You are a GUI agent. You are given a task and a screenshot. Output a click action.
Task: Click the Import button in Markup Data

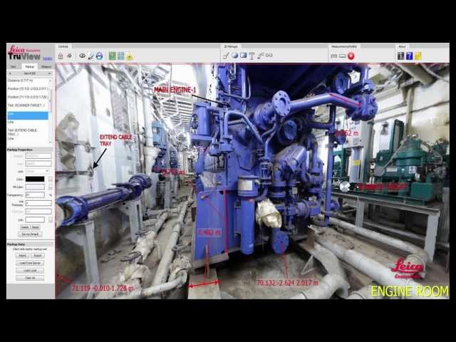coord(23,255)
